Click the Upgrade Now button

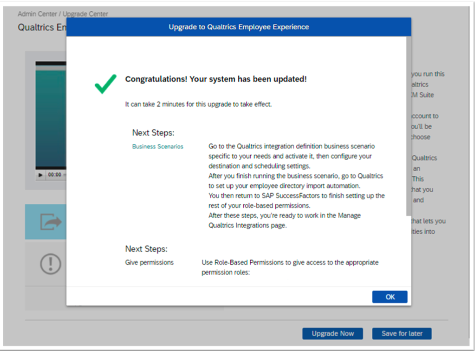tap(333, 333)
